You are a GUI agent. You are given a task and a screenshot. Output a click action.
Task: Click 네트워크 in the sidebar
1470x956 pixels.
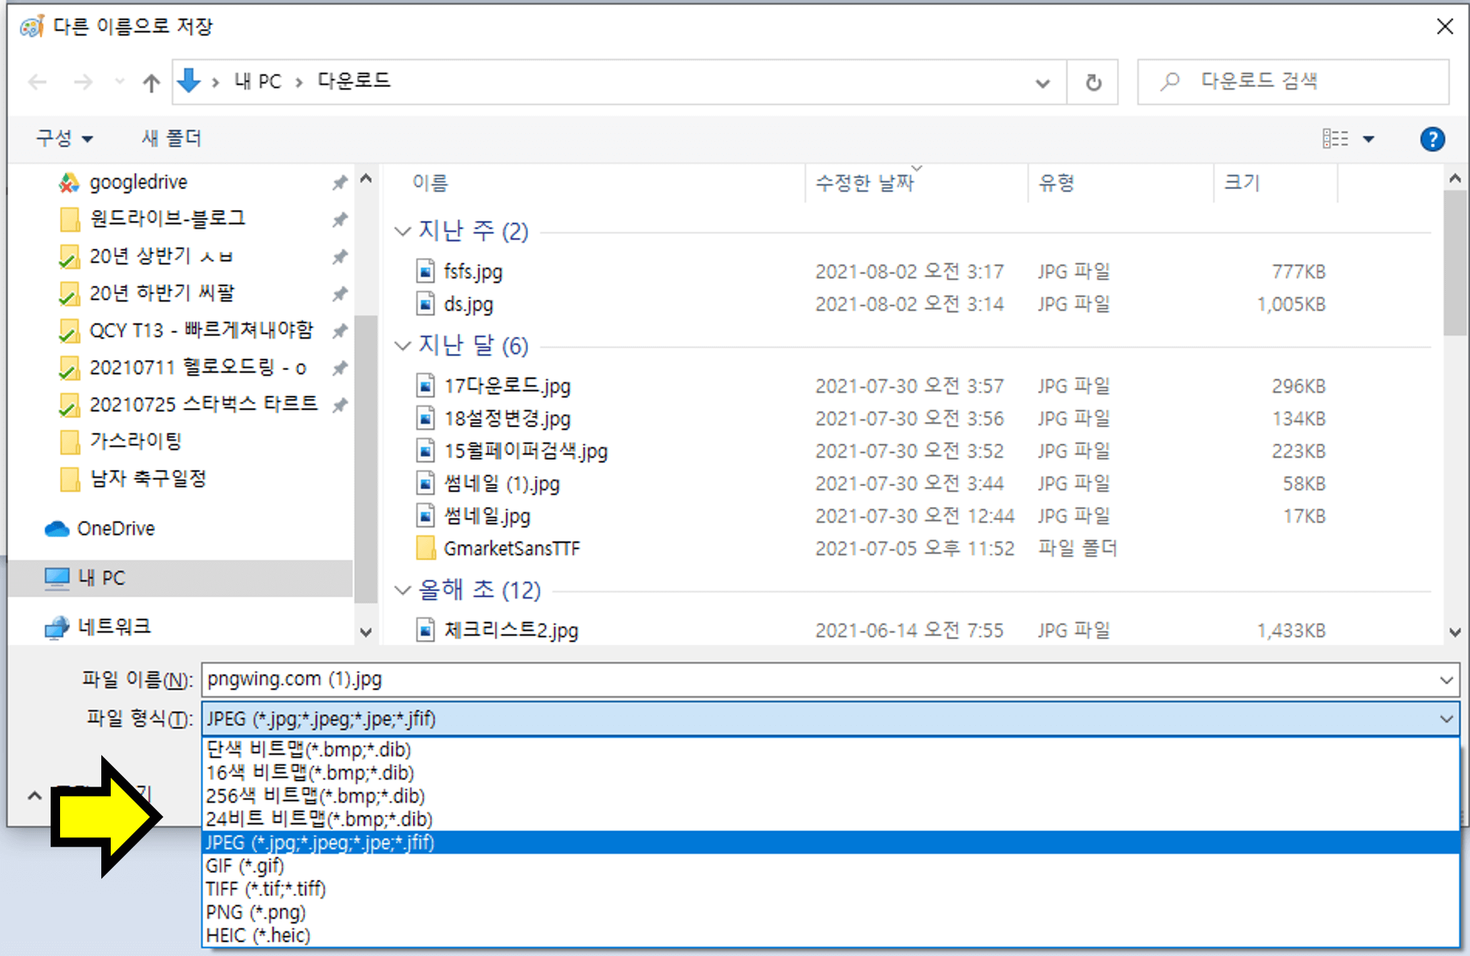coord(115,625)
